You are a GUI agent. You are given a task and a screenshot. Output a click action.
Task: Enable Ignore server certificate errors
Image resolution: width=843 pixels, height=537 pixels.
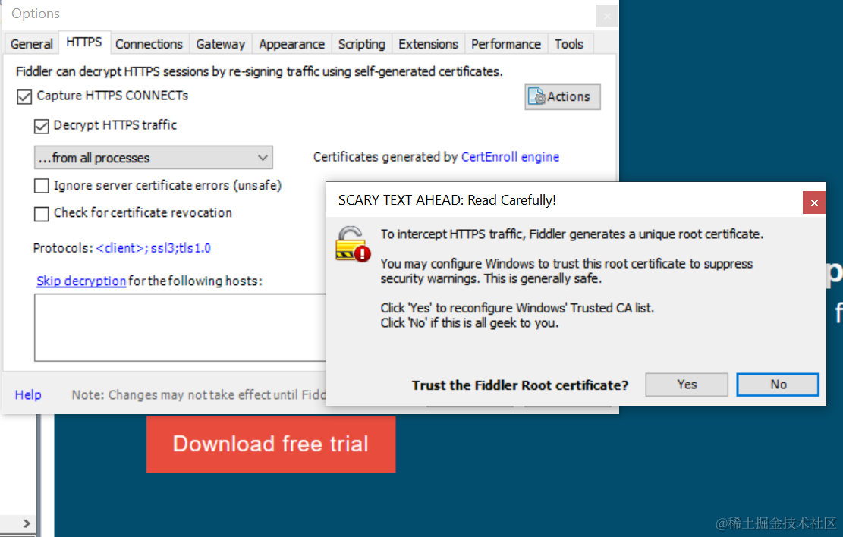42,186
